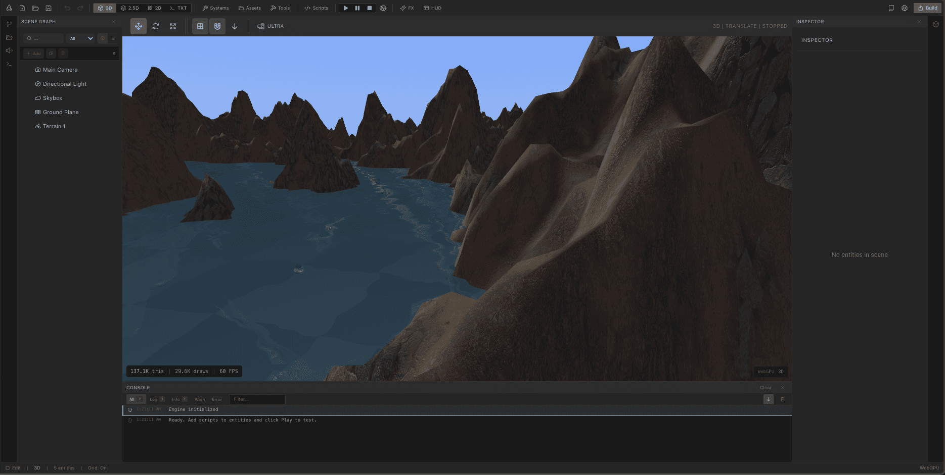Screen dimensions: 945x475
Task: Switch to TXT view mode
Action: (178, 8)
